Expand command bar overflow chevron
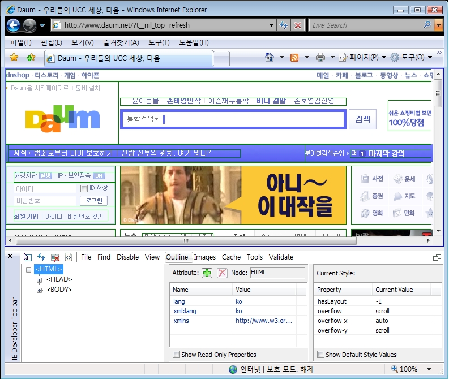Image resolution: width=449 pixels, height=380 pixels. click(x=439, y=53)
